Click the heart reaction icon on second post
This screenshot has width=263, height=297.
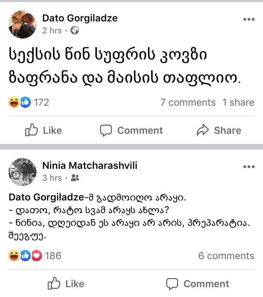(37, 256)
